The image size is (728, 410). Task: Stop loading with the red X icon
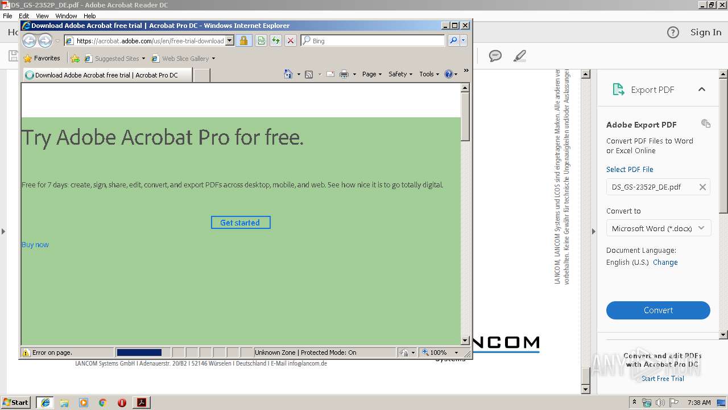[291, 41]
